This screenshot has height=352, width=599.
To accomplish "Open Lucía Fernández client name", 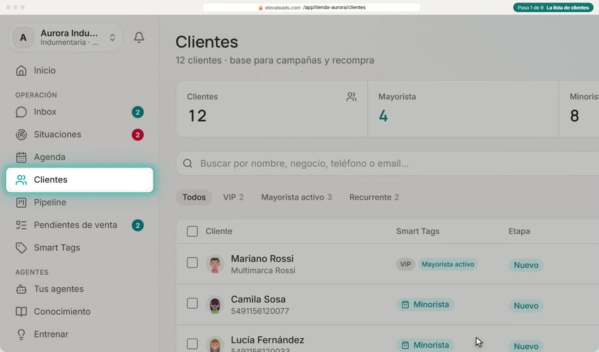I will 267,340.
